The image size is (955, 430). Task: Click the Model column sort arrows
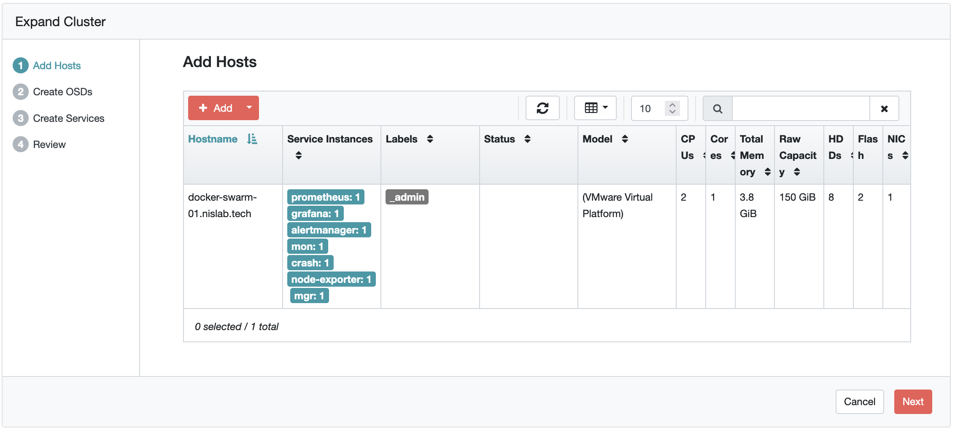(625, 139)
